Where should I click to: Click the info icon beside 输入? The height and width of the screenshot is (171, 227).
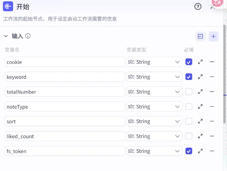(28, 36)
